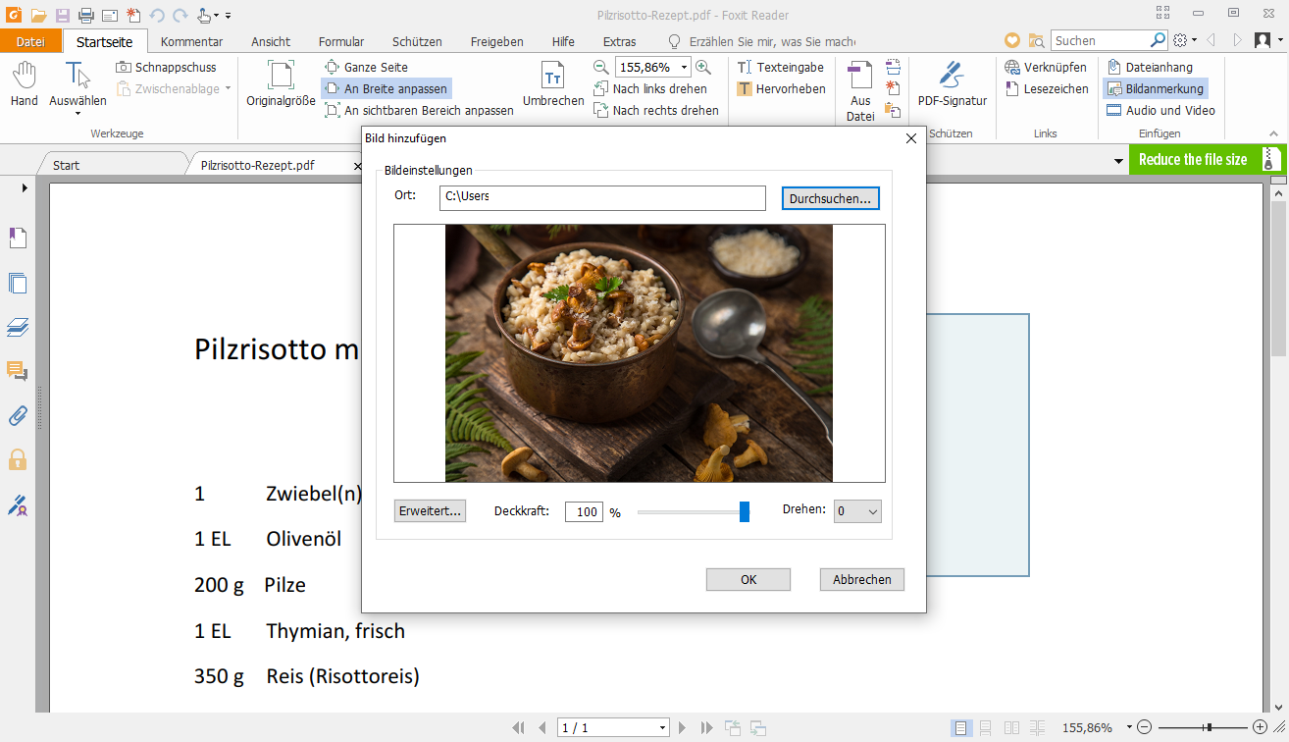Select the Hand tool
The width and height of the screenshot is (1289, 742).
pos(24,83)
